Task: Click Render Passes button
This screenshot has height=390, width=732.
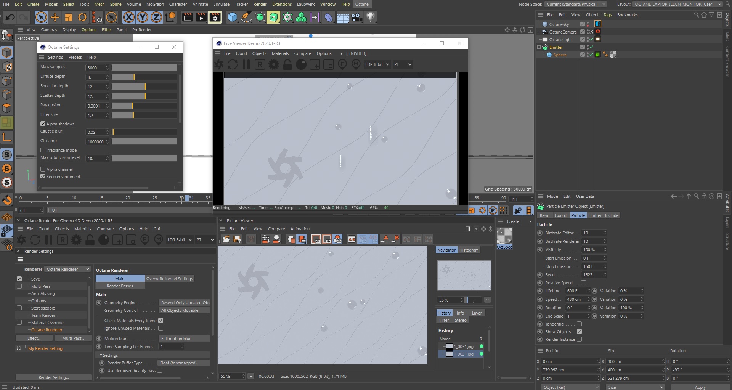Action: pyautogui.click(x=120, y=286)
